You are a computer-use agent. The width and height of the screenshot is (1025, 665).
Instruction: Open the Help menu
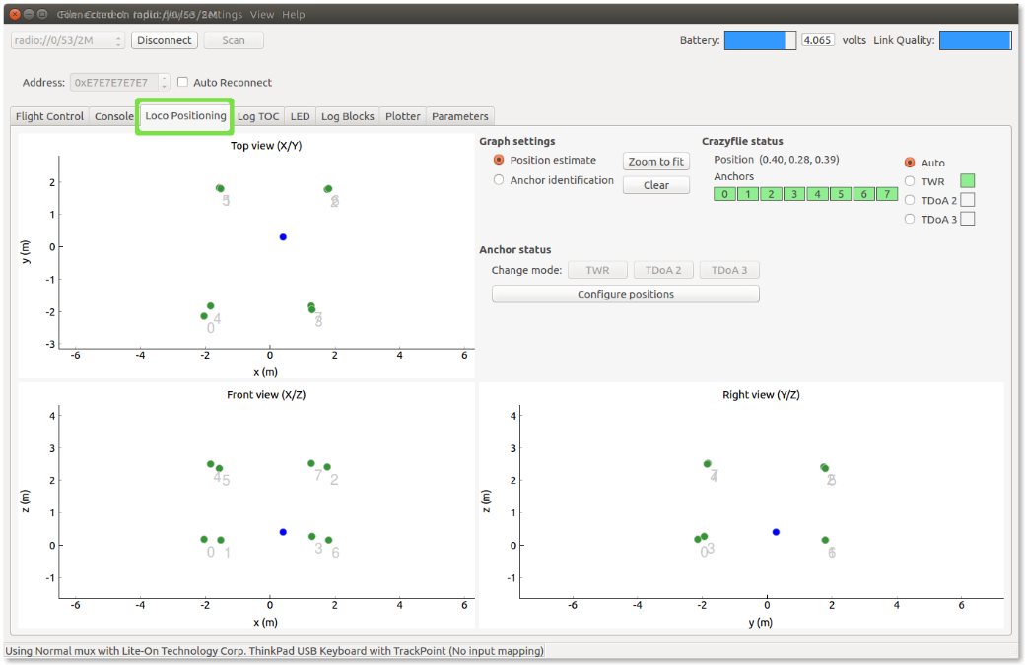coord(294,15)
